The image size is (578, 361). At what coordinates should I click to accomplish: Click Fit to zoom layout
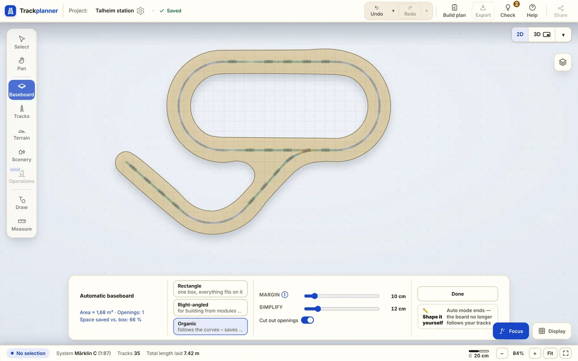[x=550, y=353]
